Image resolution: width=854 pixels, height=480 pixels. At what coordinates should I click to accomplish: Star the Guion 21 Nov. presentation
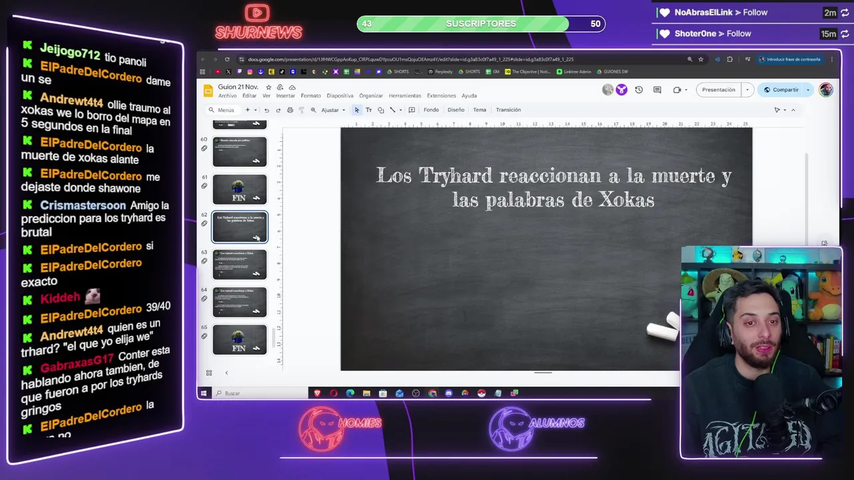[x=269, y=87]
